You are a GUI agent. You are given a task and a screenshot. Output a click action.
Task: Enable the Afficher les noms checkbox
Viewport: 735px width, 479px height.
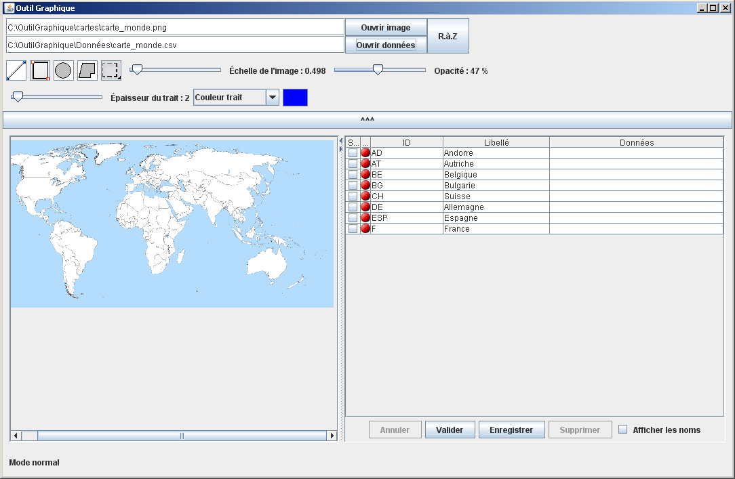[623, 430]
